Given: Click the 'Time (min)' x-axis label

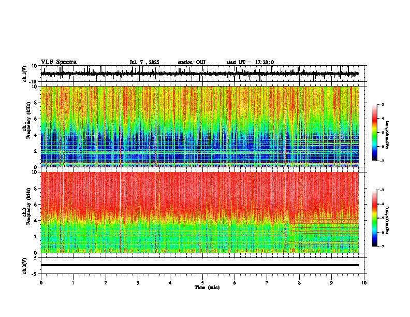Looking at the screenshot, I should click(207, 287).
